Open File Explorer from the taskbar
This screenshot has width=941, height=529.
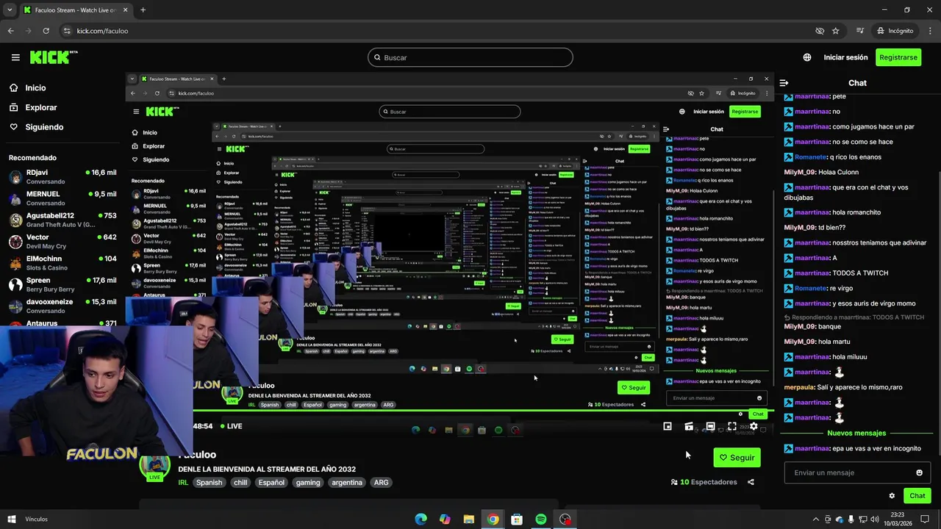[x=469, y=519]
